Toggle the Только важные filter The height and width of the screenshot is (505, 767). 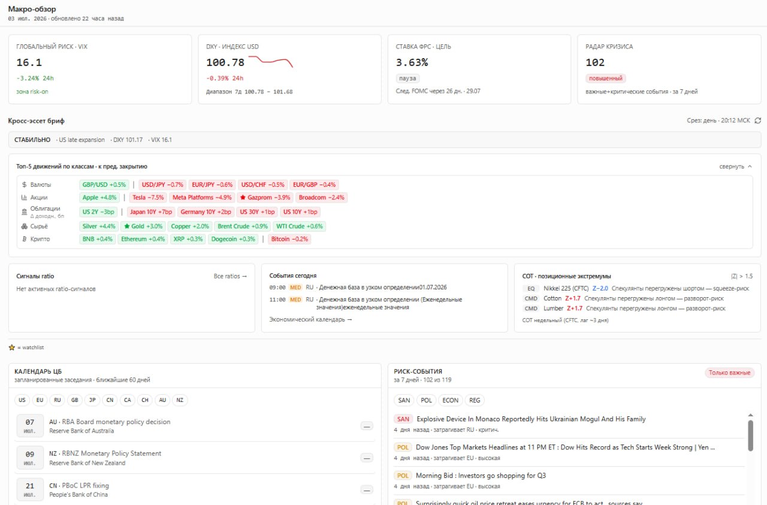pos(729,373)
